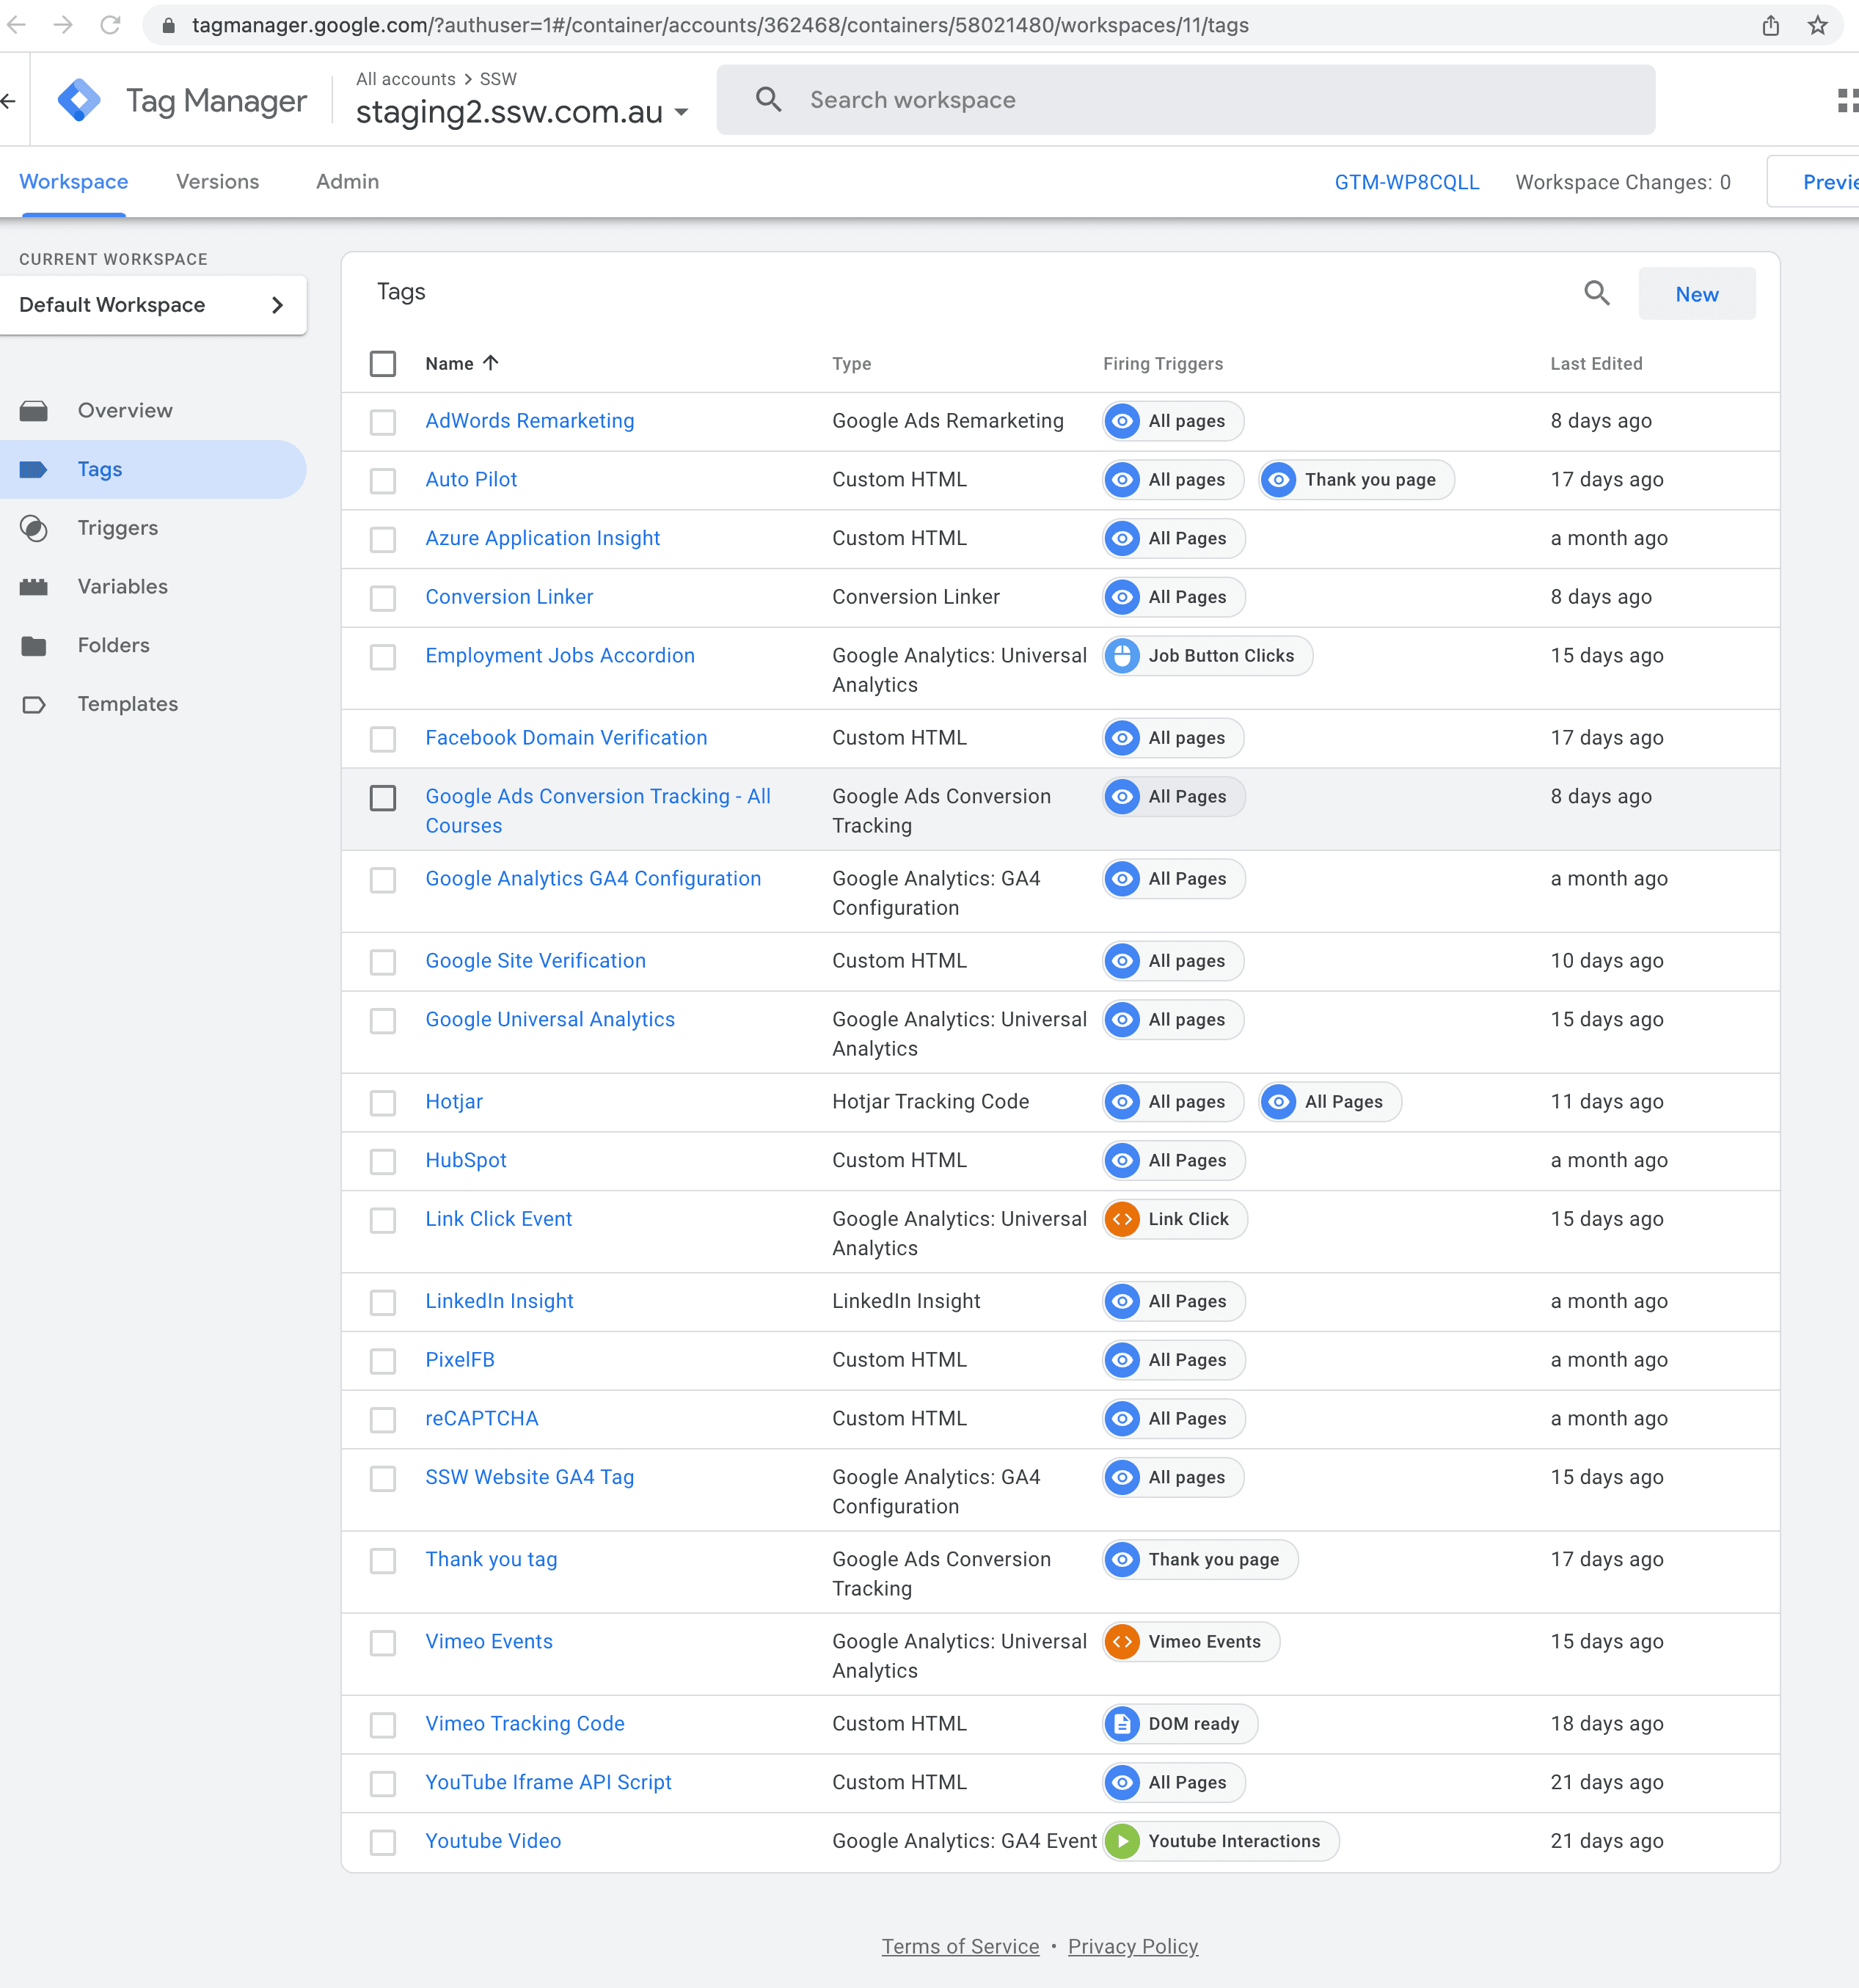Bookmark this page with star icon

tap(1817, 25)
